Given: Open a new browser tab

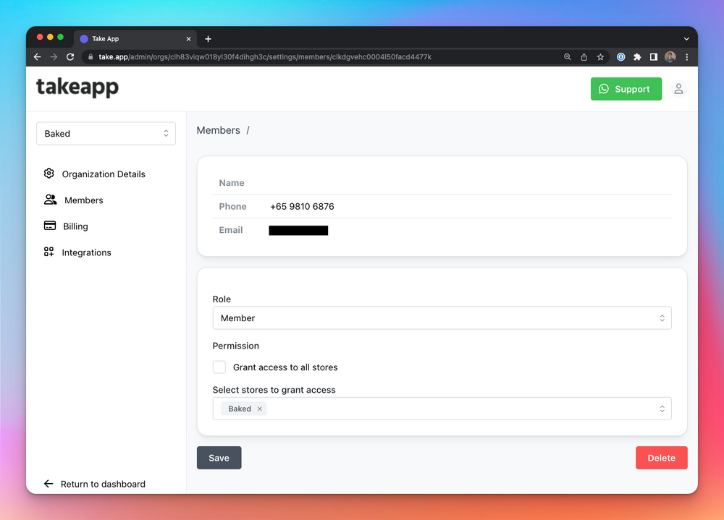Looking at the screenshot, I should 209,39.
